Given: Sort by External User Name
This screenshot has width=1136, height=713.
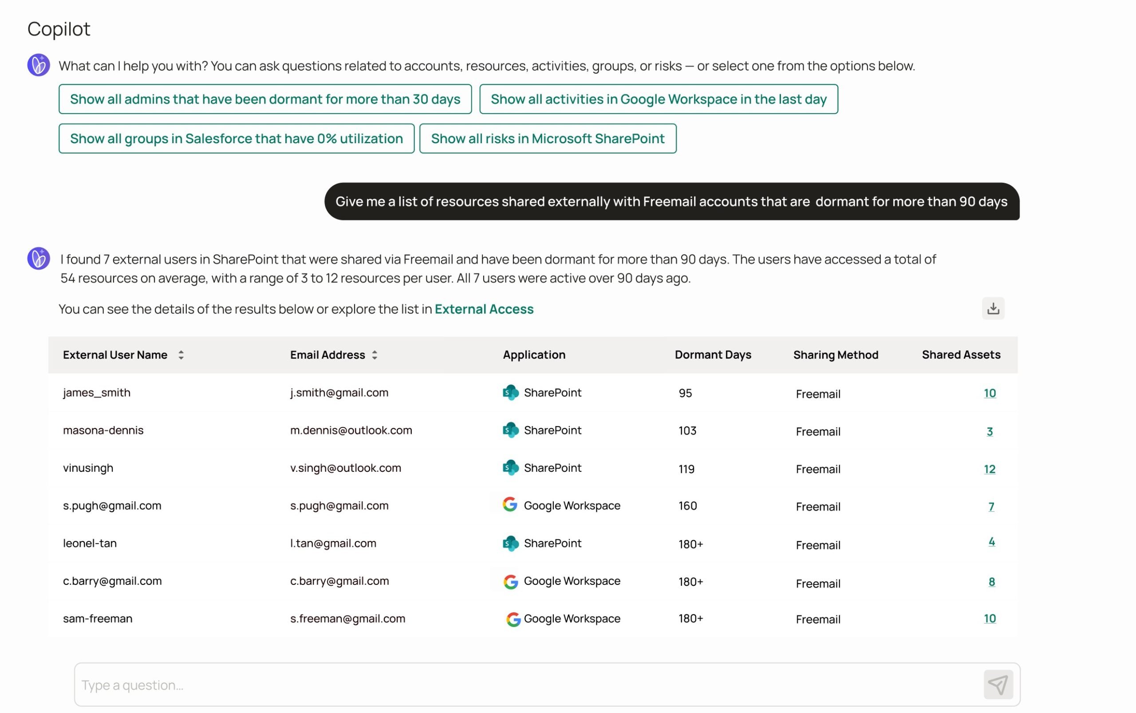Looking at the screenshot, I should click(x=181, y=355).
